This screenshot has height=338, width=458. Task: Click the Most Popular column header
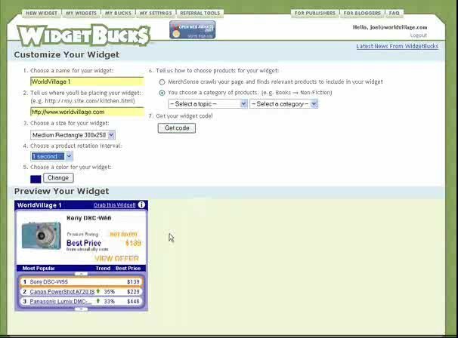39,269
